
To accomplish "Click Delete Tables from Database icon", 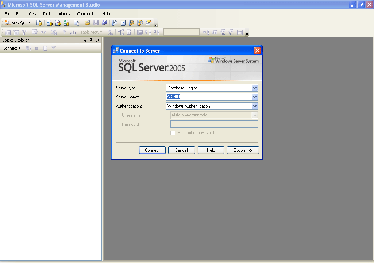I will 35,32.
